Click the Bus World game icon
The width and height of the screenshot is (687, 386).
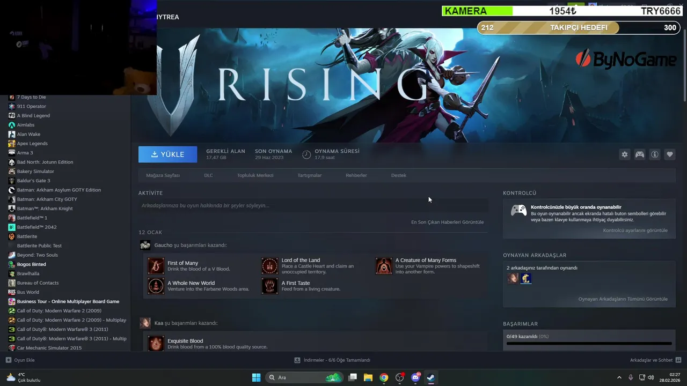pos(12,292)
